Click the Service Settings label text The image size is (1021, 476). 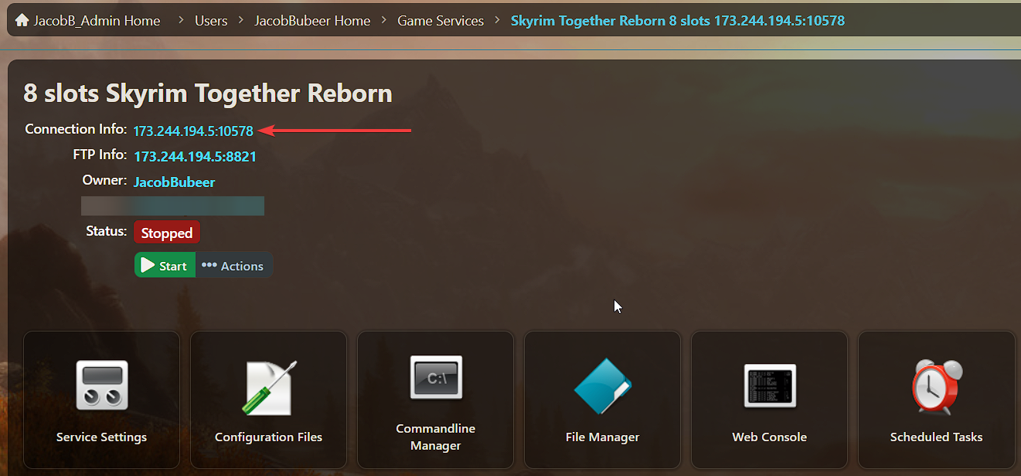point(101,437)
